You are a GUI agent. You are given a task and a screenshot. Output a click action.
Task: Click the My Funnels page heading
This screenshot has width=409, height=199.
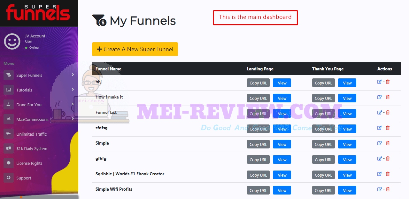(134, 21)
